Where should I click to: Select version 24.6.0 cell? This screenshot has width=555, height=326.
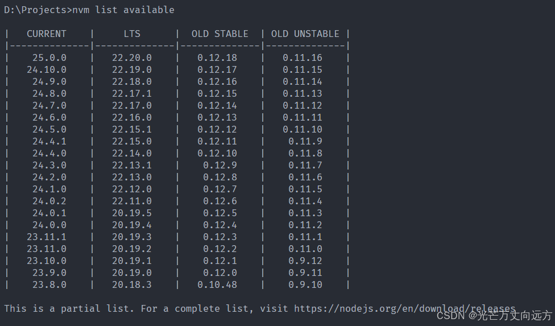[x=49, y=118]
